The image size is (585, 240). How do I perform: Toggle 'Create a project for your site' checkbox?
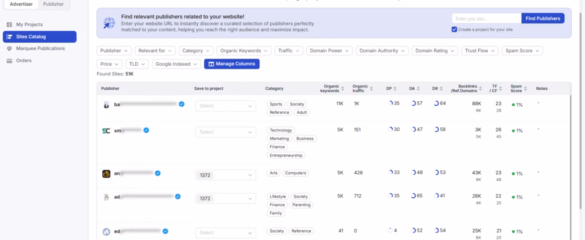[x=454, y=29]
